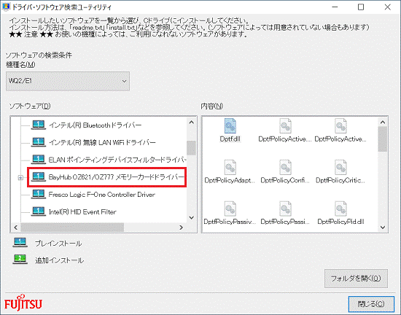The height and width of the screenshot is (315, 401).
Task: Click the DptfPolicyPid.dll file name label
Action: pos(340,222)
